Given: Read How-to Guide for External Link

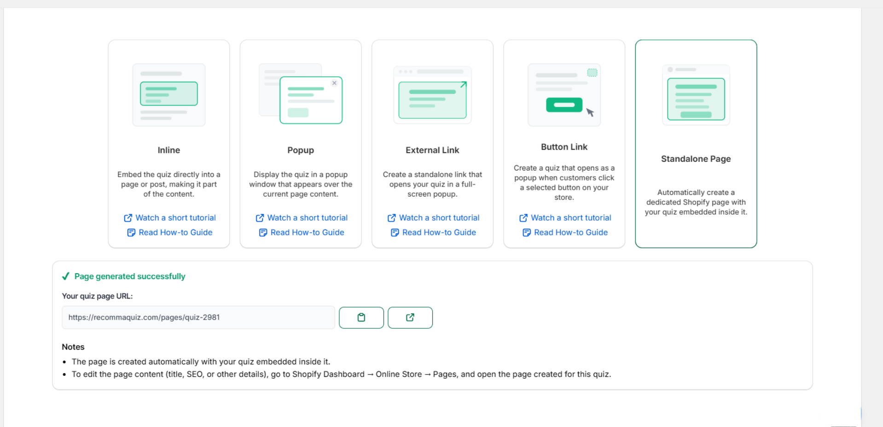Looking at the screenshot, I should pos(433,233).
